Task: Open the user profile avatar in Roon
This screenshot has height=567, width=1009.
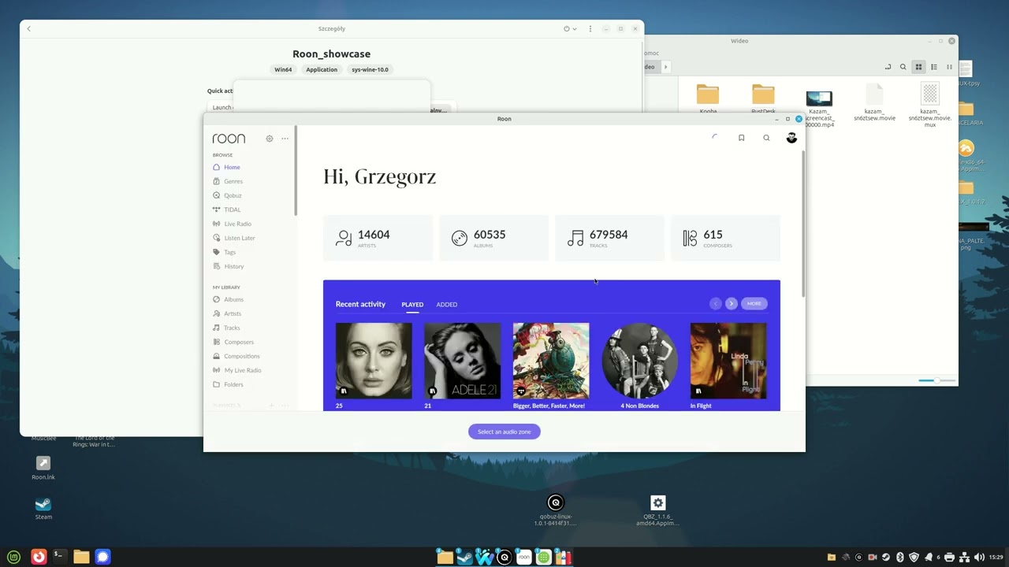Action: pyautogui.click(x=791, y=138)
